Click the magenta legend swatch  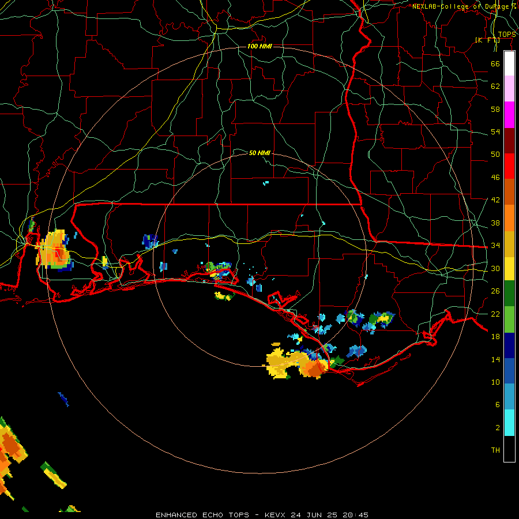(509, 115)
